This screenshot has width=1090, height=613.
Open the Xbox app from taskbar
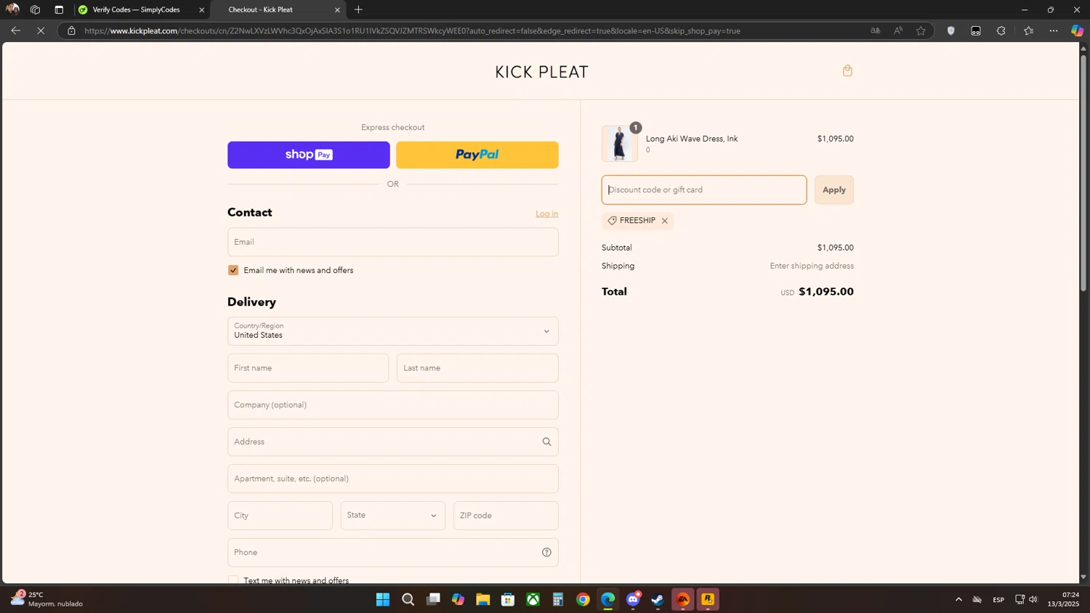[533, 599]
